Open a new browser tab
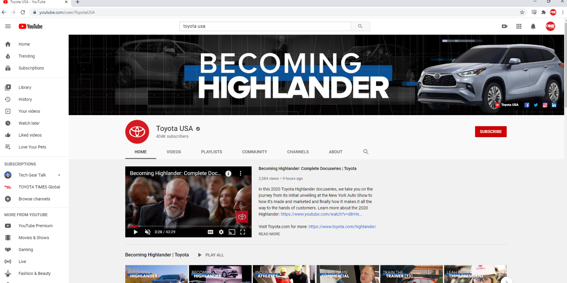567x283 pixels. click(x=77, y=2)
